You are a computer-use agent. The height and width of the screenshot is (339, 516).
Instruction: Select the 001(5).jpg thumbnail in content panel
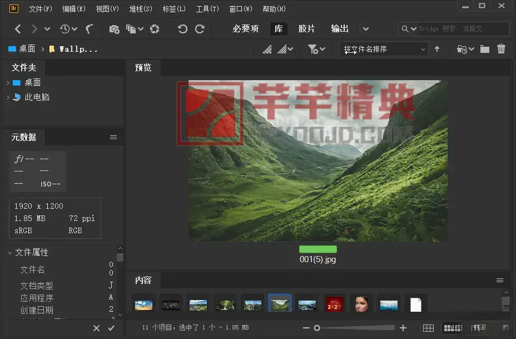[x=280, y=303]
